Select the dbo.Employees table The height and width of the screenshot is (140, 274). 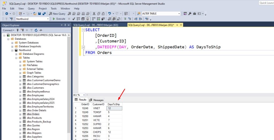pos(35,95)
